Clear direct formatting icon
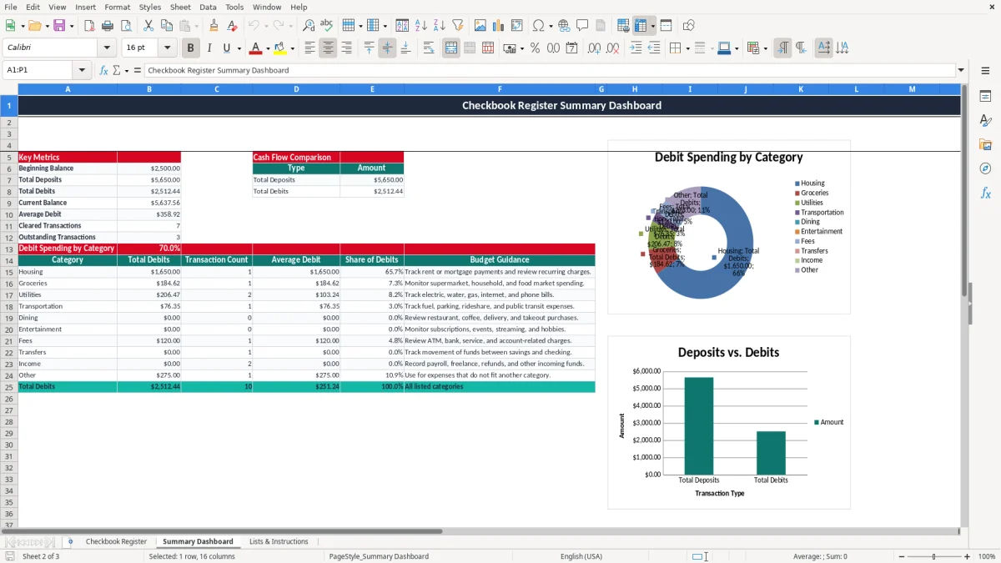 (x=233, y=26)
